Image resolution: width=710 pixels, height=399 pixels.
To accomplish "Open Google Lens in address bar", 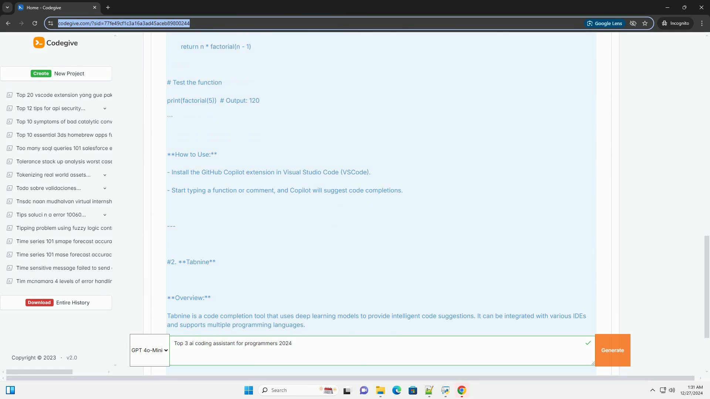I will point(605,23).
